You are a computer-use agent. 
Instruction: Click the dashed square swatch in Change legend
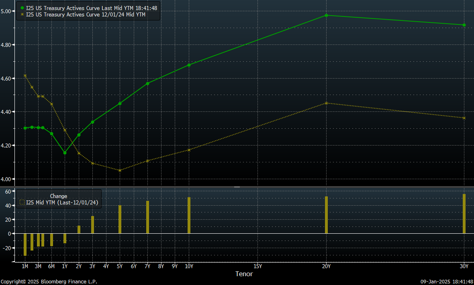(x=22, y=202)
